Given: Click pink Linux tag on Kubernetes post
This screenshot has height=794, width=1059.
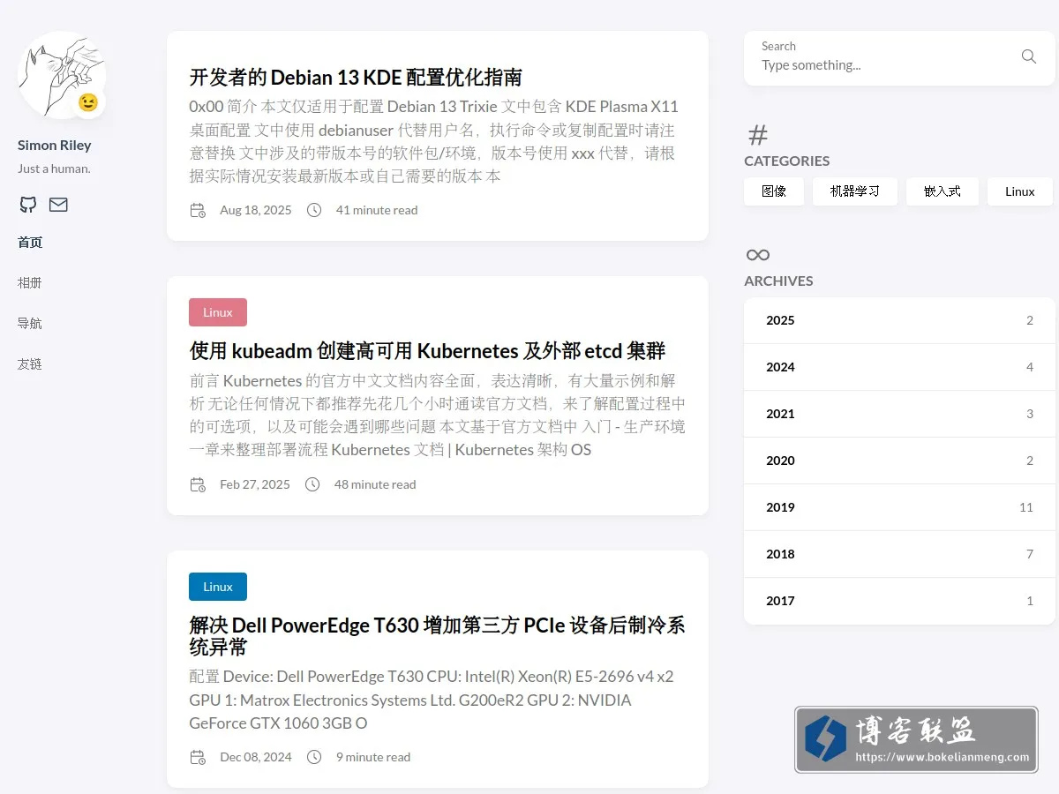Looking at the screenshot, I should click(x=218, y=312).
